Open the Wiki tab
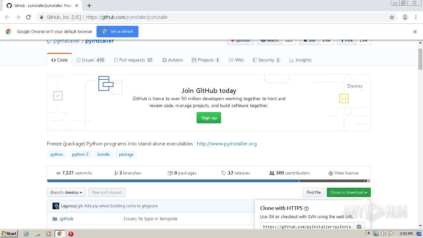This screenshot has width=423, height=238. [x=236, y=60]
